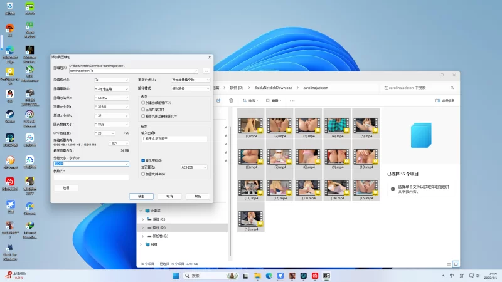
Task: Open the update mode dropdown 添加并替换文件
Action: (x=191, y=80)
